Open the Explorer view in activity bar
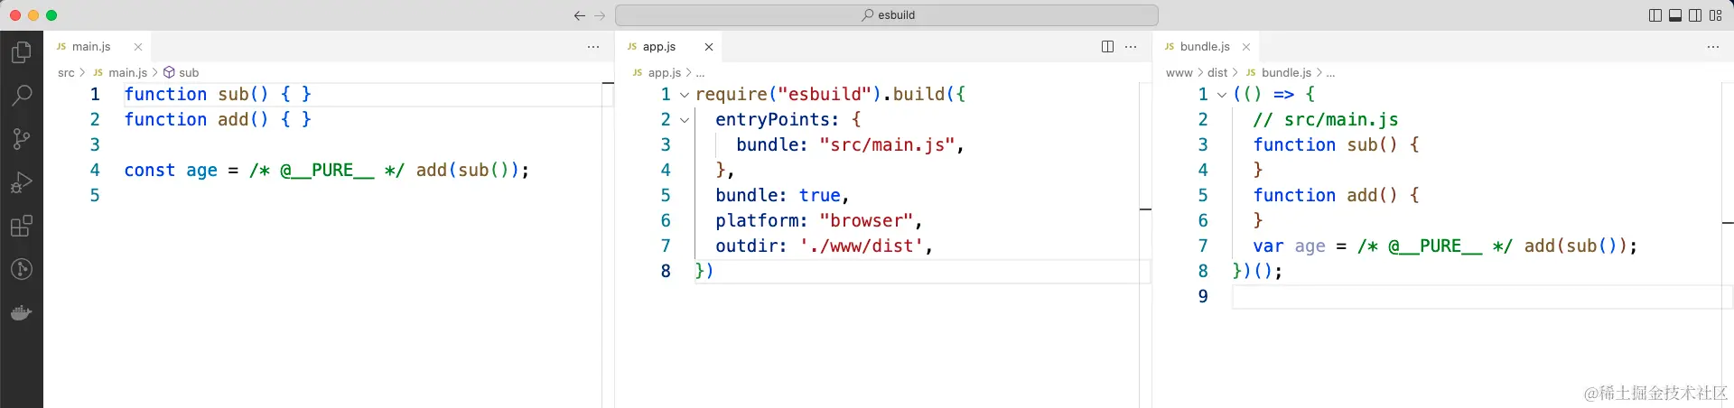 tap(22, 52)
